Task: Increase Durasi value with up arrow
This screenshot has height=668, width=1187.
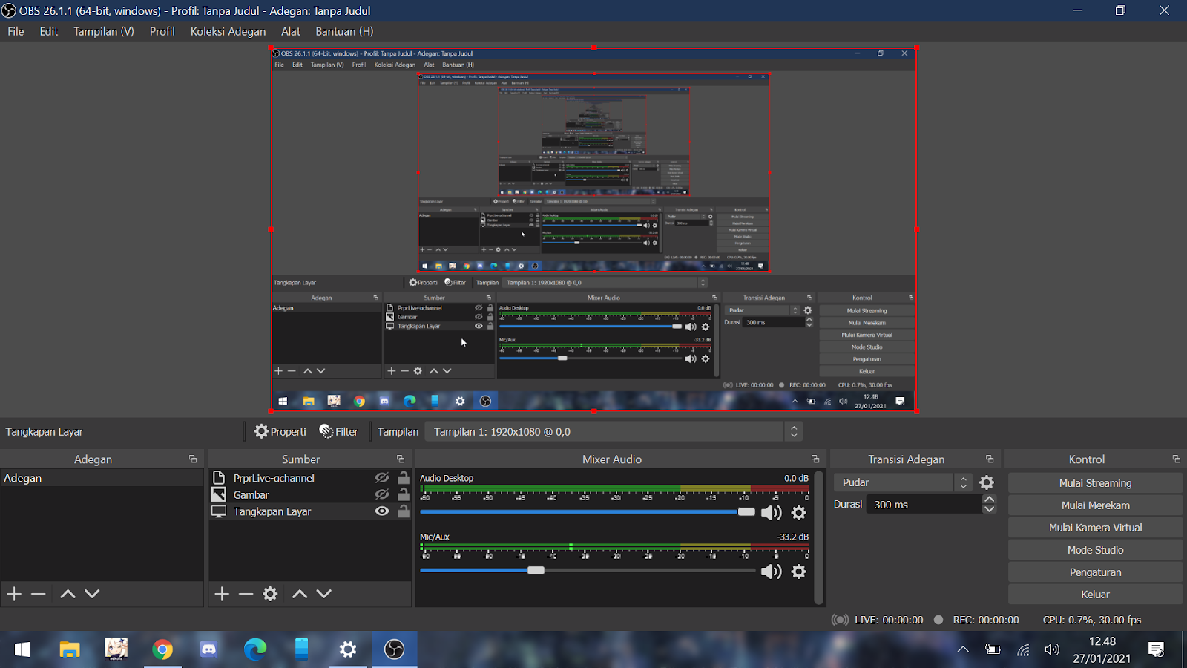Action: pos(989,500)
